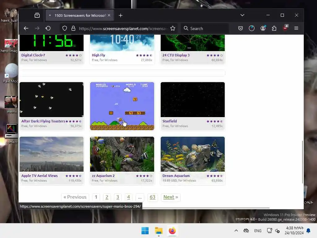Open the Firefox account icon
This screenshot has height=238, width=317.
point(263,28)
